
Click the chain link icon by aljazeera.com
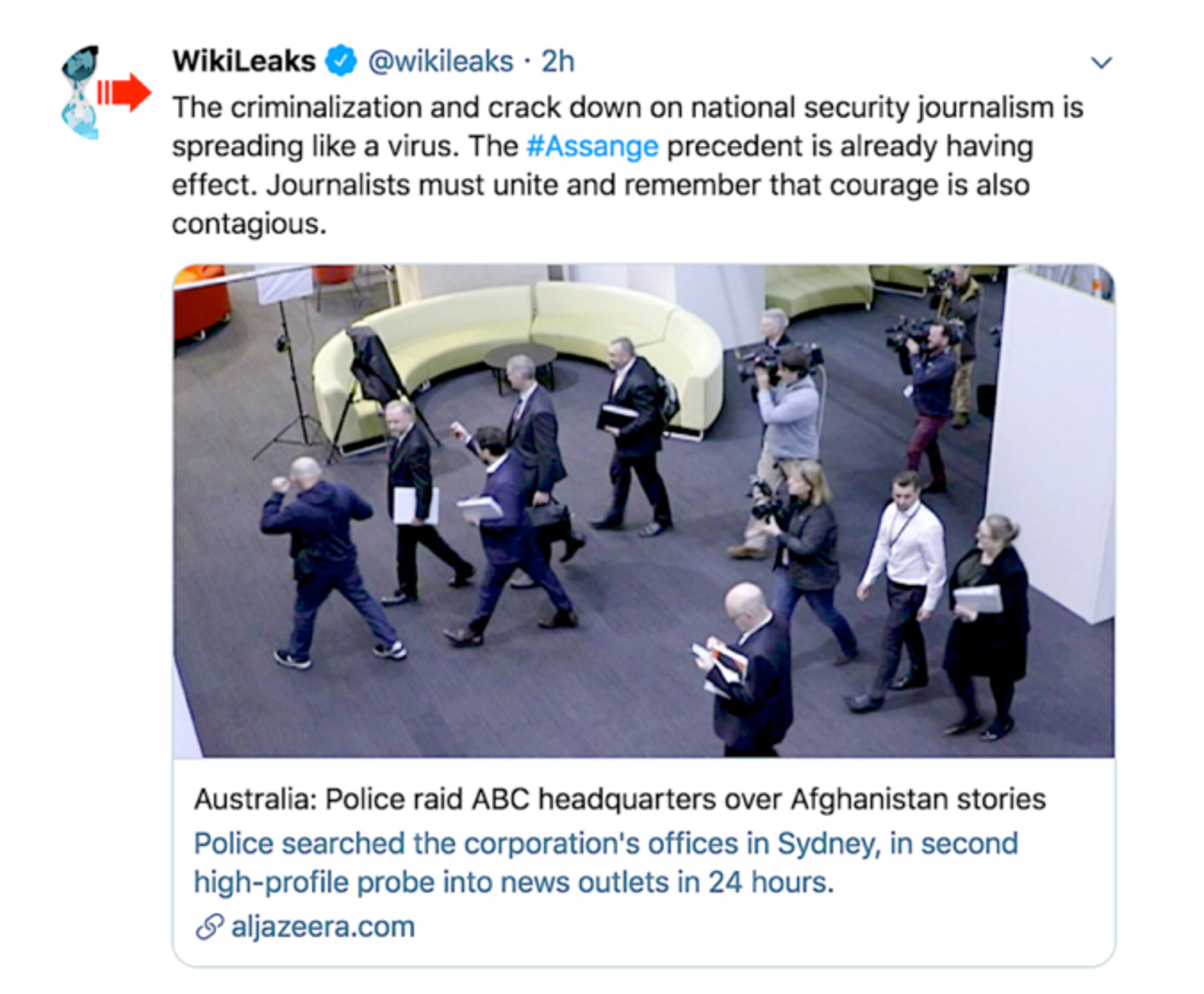209,927
